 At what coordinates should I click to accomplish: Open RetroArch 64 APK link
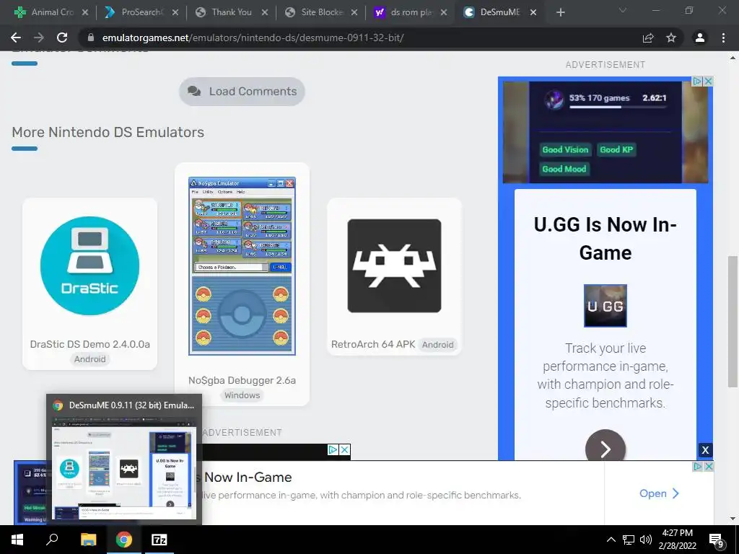(x=373, y=344)
